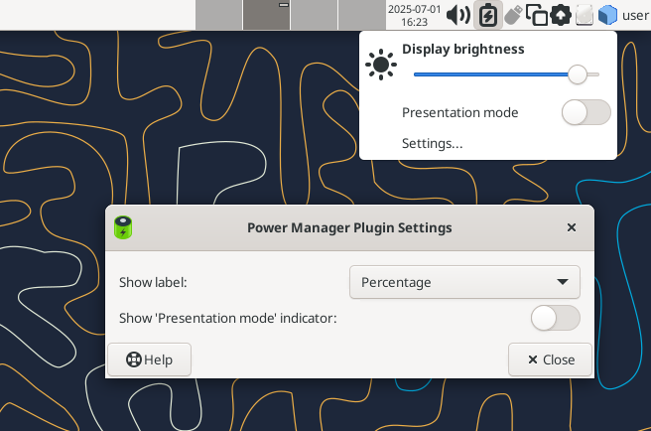Click the display brightness slider handle
651x431 pixels.
click(x=578, y=74)
